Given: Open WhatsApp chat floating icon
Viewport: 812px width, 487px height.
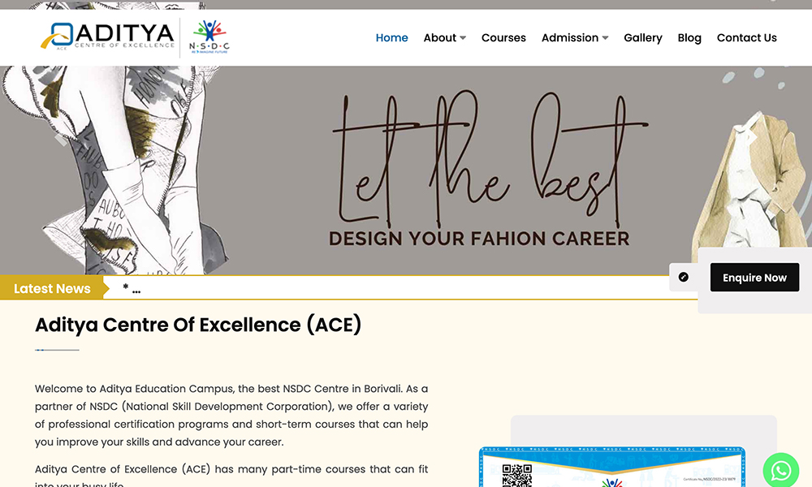Looking at the screenshot, I should (780, 471).
